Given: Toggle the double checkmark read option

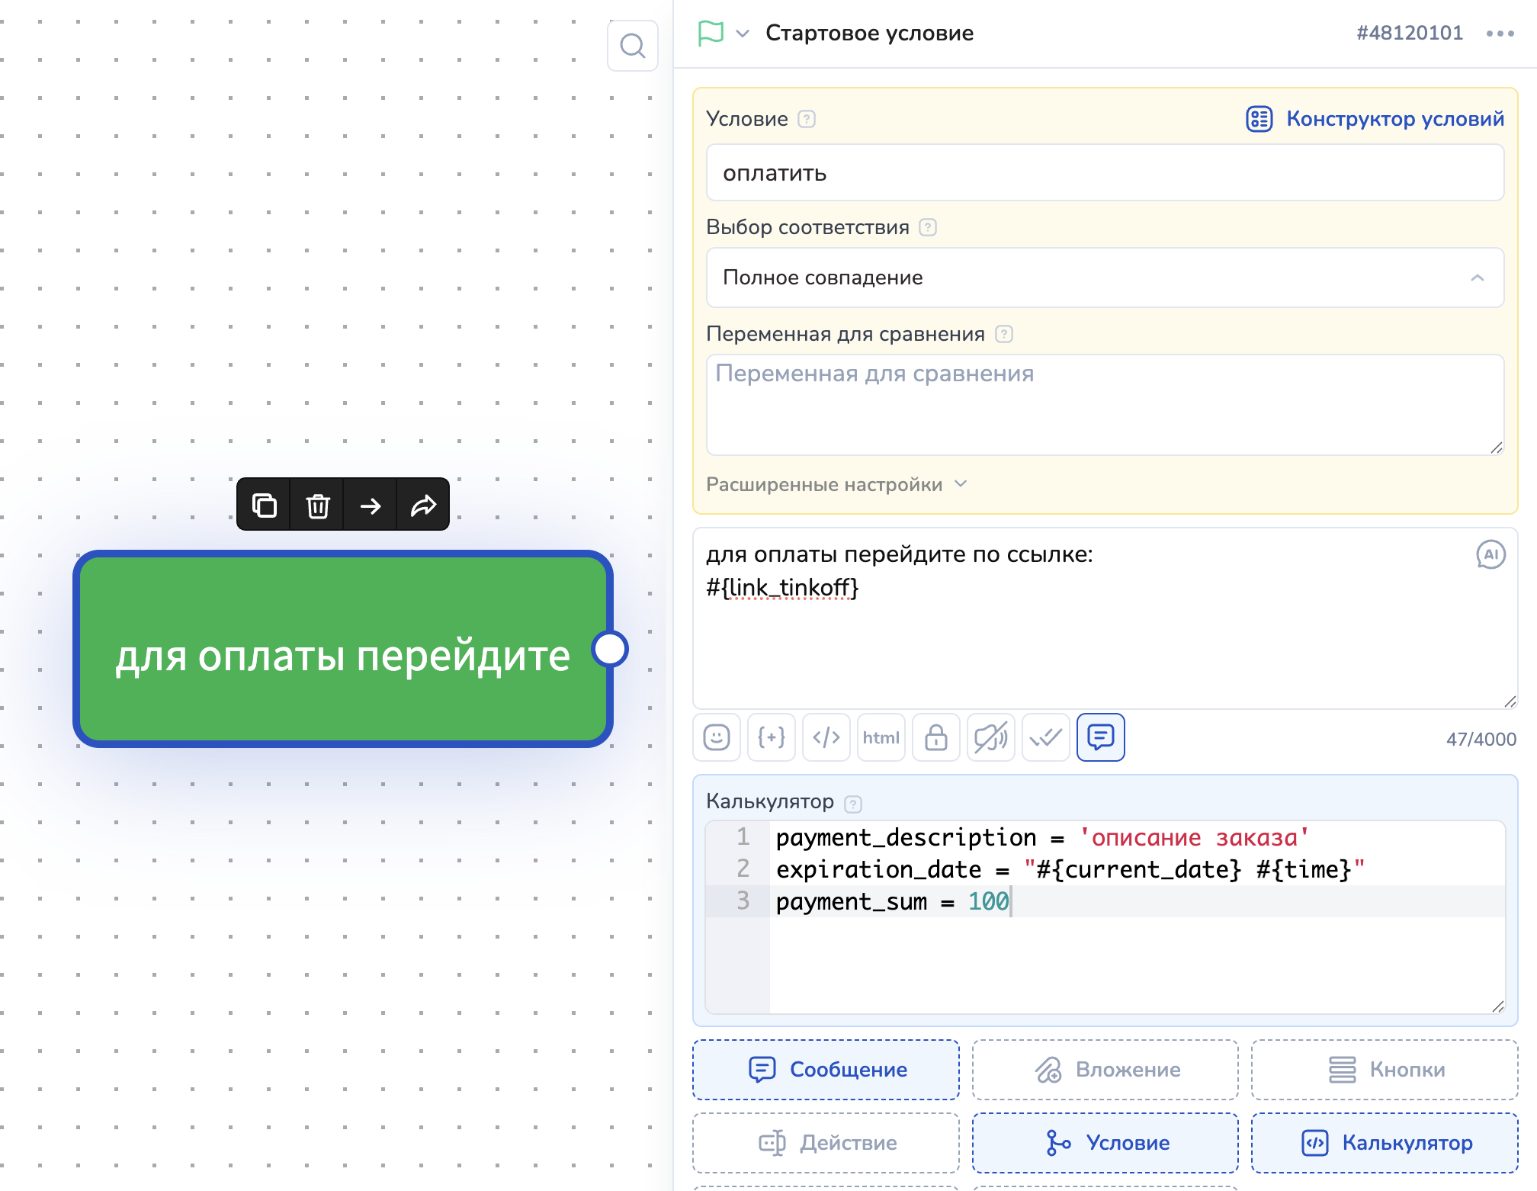Looking at the screenshot, I should [x=1045, y=737].
